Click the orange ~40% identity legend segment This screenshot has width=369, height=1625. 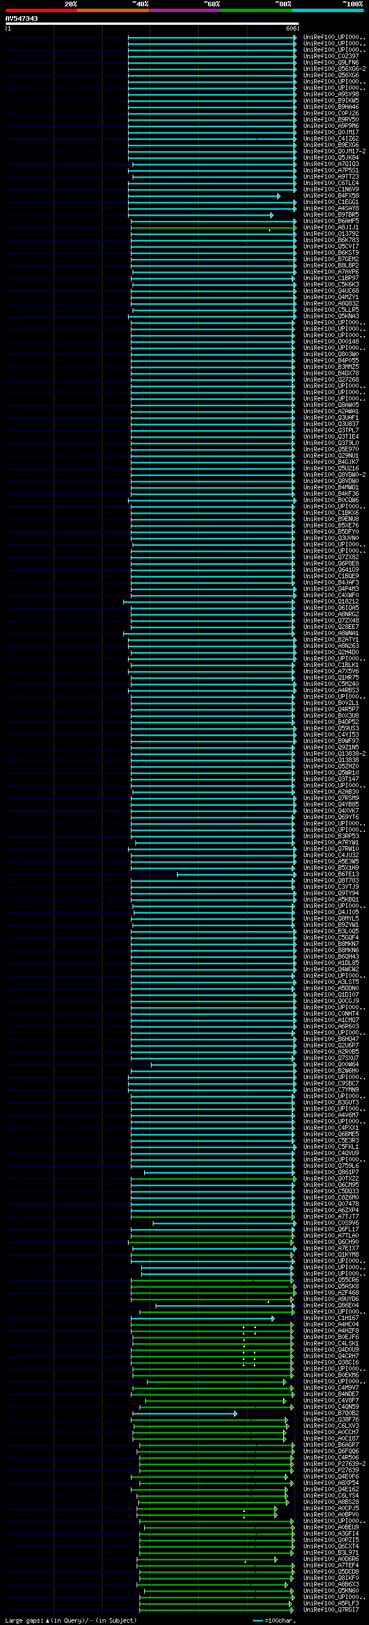point(113,10)
